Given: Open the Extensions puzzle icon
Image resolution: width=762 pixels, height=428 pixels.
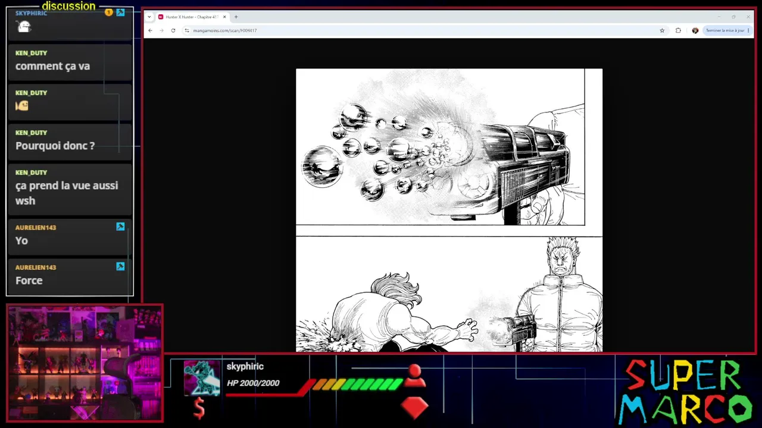Looking at the screenshot, I should pyautogui.click(x=678, y=30).
